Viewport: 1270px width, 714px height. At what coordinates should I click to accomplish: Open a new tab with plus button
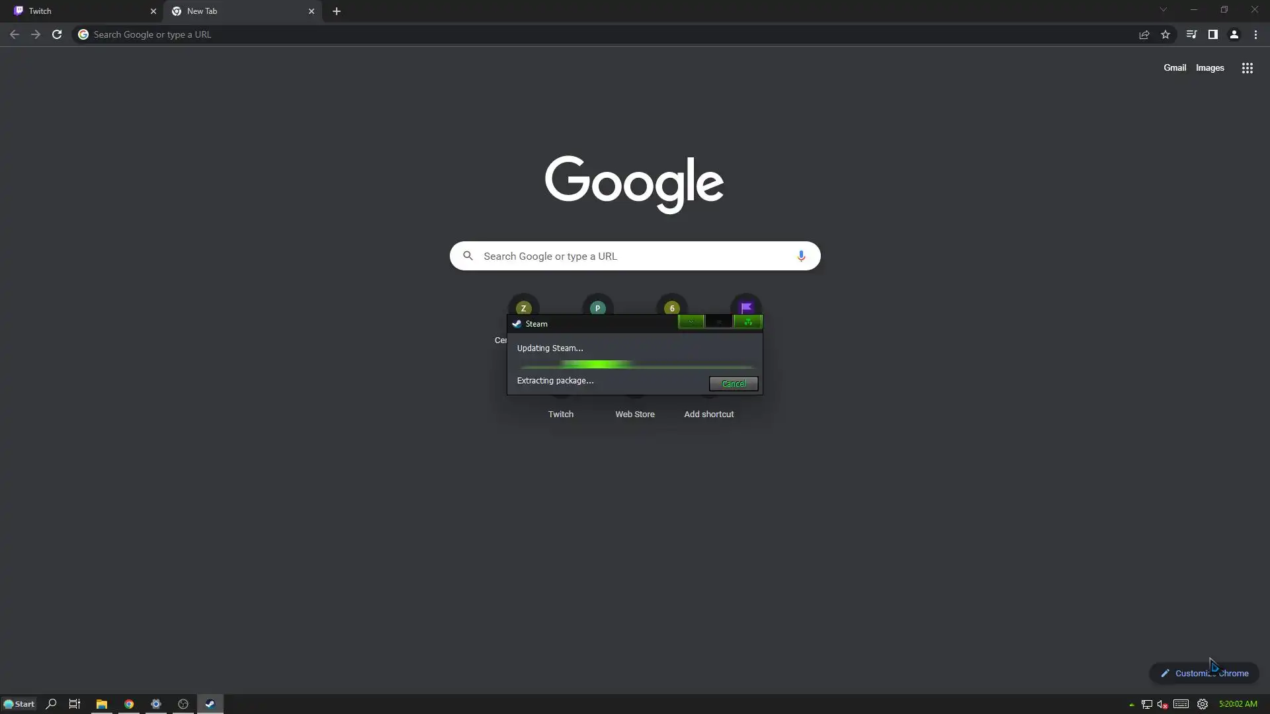(337, 11)
